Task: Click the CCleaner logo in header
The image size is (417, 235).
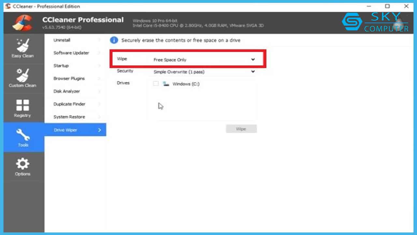Action: tap(22, 23)
